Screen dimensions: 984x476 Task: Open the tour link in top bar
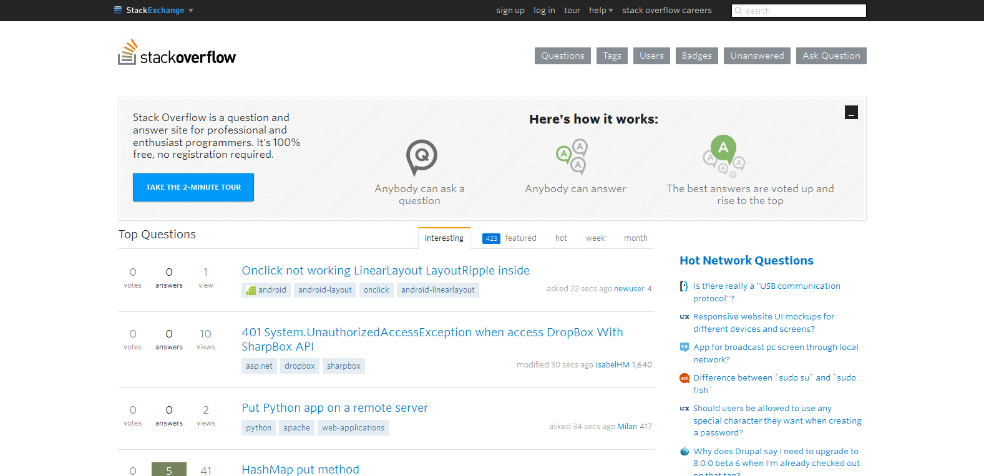point(572,10)
